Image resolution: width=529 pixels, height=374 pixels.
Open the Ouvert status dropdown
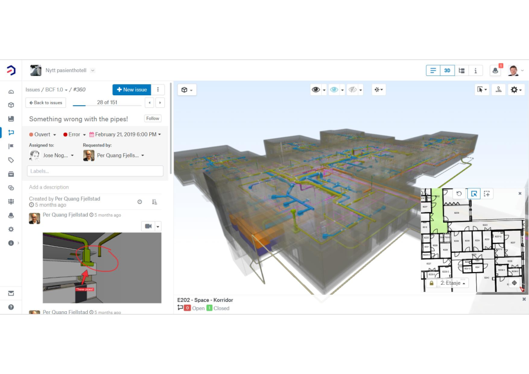[42, 134]
